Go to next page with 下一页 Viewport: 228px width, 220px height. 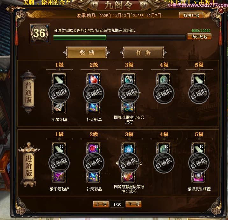134,204
